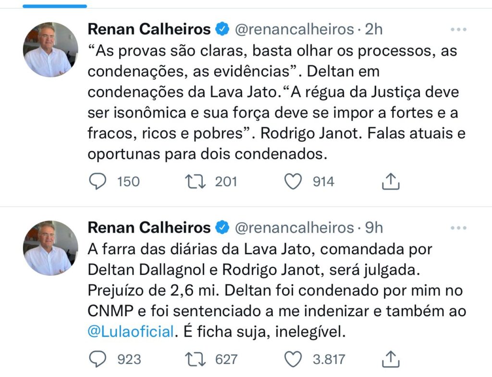Select the active tab indicator at top
Viewport: 492px width, 377px height.
(x=55, y=6)
